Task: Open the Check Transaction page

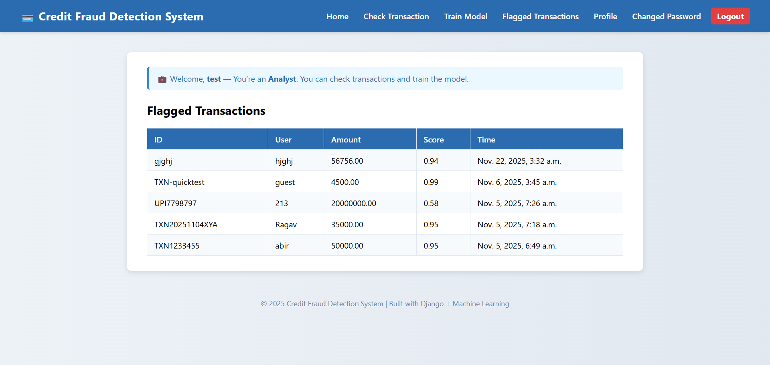Action: 396,17
